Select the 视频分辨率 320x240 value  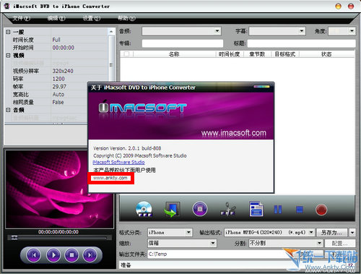pos(63,71)
